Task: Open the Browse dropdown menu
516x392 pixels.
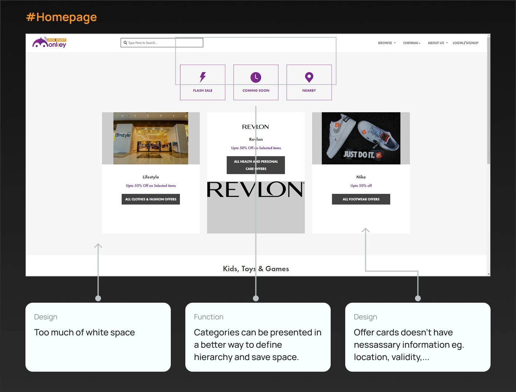Action: (387, 43)
